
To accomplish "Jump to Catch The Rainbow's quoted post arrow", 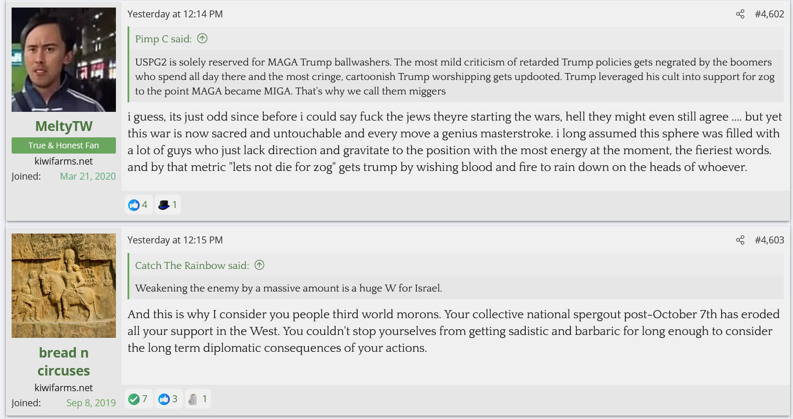I will pos(260,265).
